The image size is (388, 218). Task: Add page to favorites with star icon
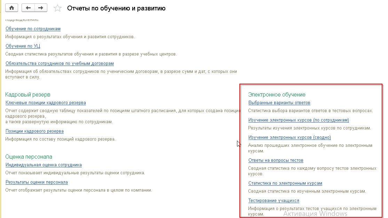(58, 8)
